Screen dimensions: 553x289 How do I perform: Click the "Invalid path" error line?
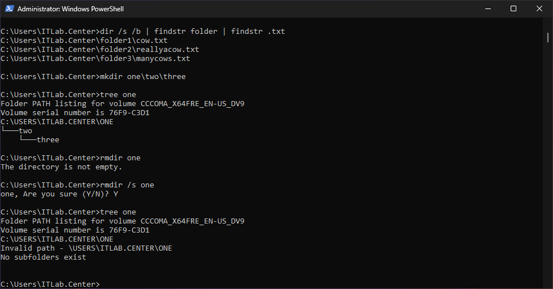(x=86, y=248)
